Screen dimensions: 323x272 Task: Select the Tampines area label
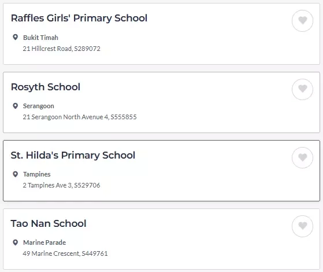click(x=36, y=174)
